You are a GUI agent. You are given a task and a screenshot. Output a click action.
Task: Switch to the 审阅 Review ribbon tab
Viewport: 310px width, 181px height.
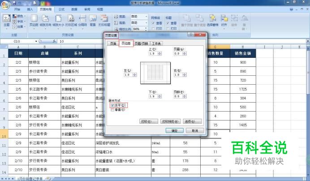(87, 9)
